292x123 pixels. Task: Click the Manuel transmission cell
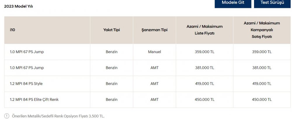(154, 52)
